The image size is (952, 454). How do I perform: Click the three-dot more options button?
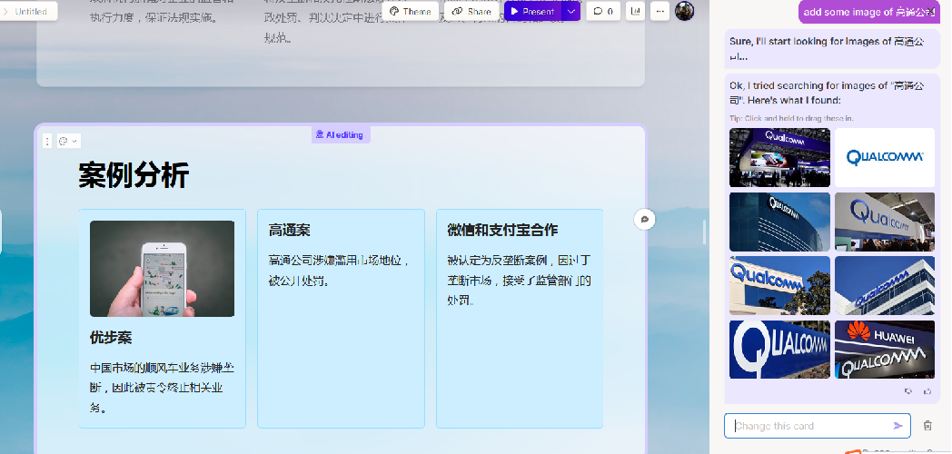point(659,12)
